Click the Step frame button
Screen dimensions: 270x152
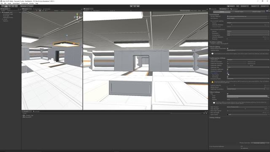(138, 6)
